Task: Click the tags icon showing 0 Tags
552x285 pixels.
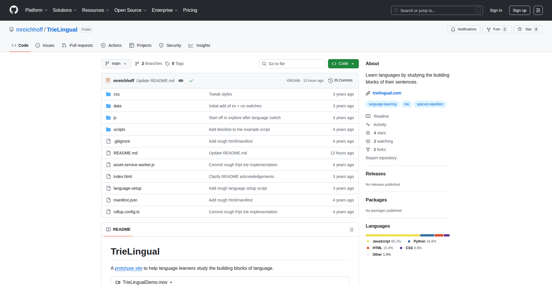Action: click(x=167, y=64)
